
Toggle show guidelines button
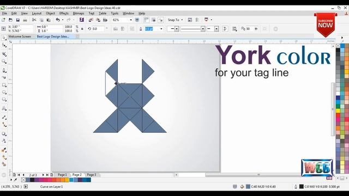161,20
